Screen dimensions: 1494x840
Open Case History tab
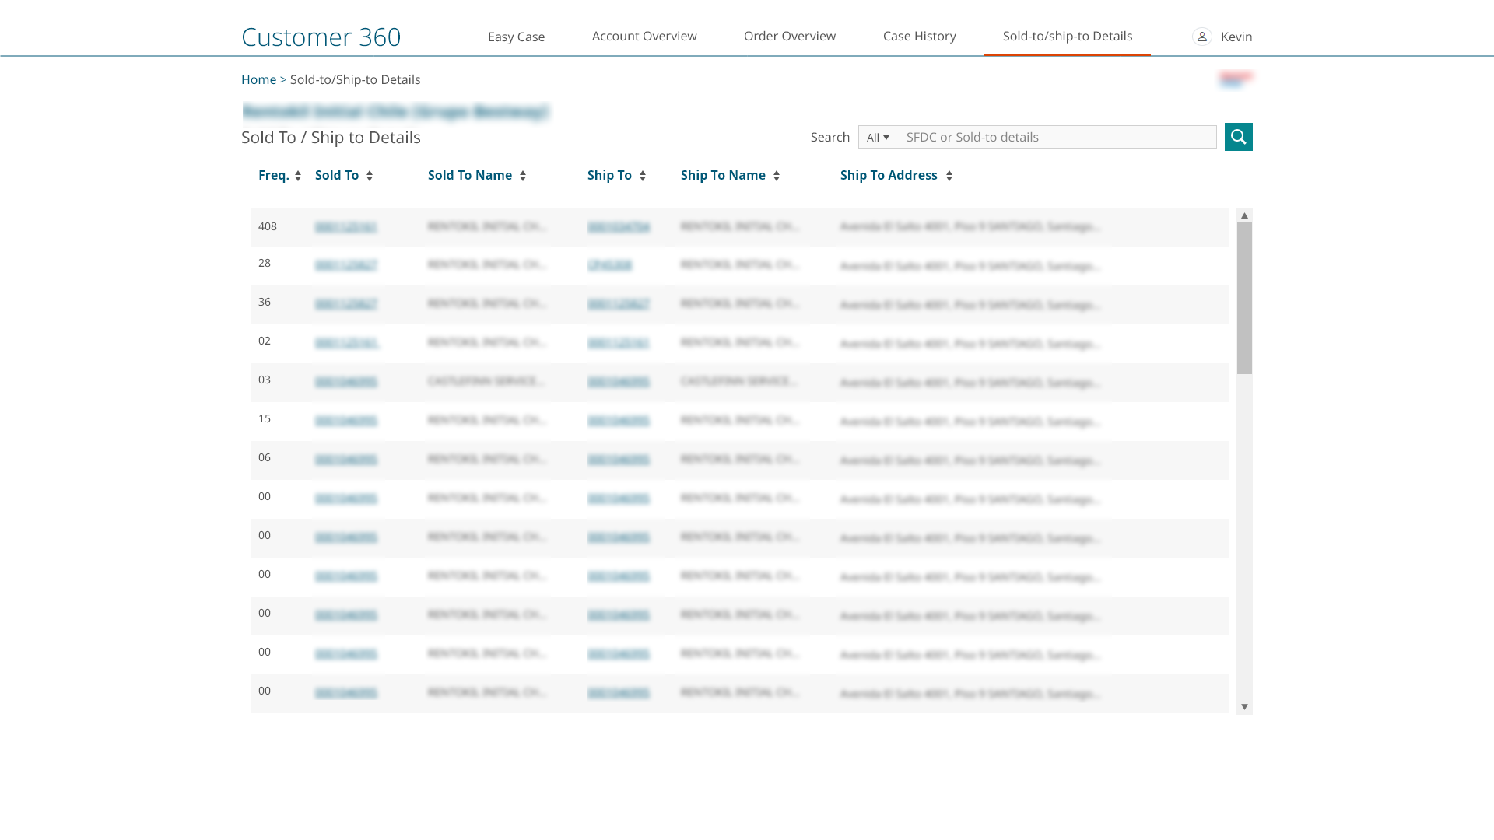tap(919, 36)
